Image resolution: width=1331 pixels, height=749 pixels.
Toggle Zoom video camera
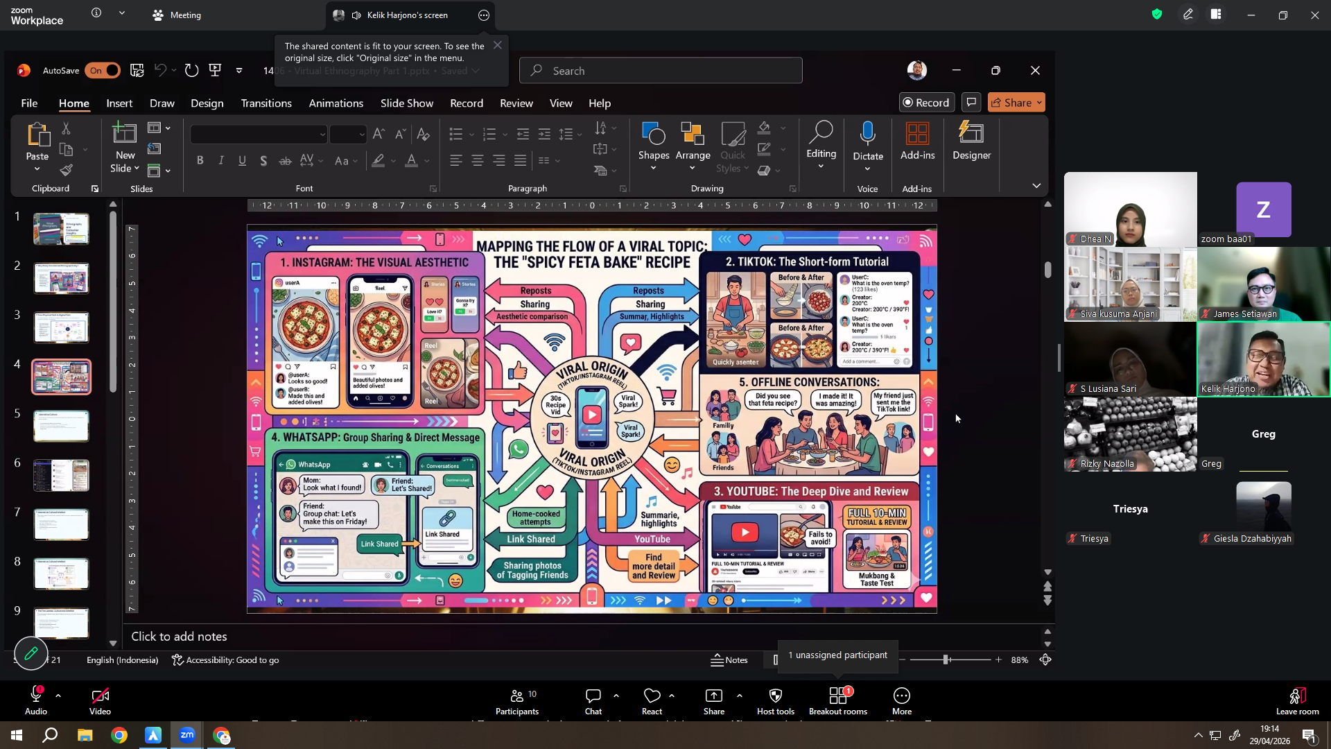click(x=100, y=702)
